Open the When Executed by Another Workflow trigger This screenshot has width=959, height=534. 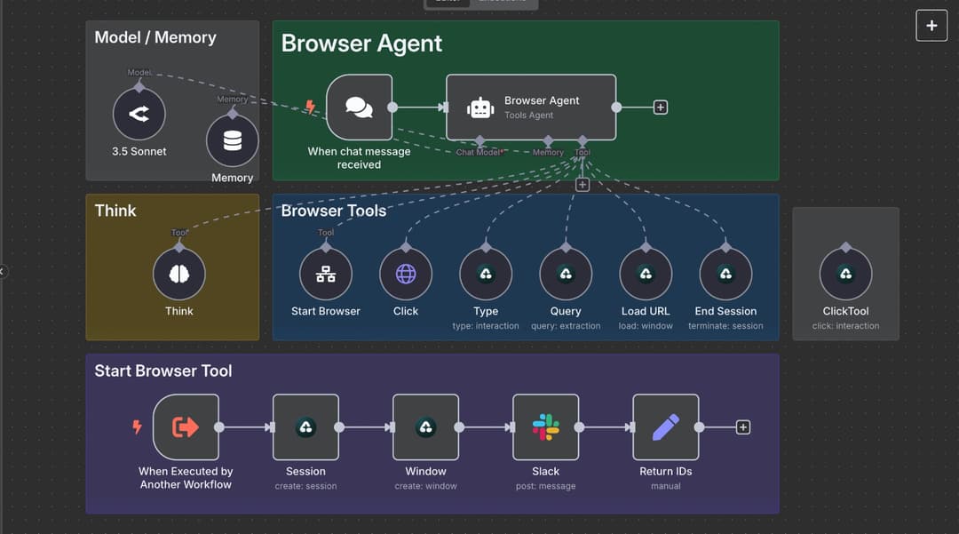(x=184, y=426)
